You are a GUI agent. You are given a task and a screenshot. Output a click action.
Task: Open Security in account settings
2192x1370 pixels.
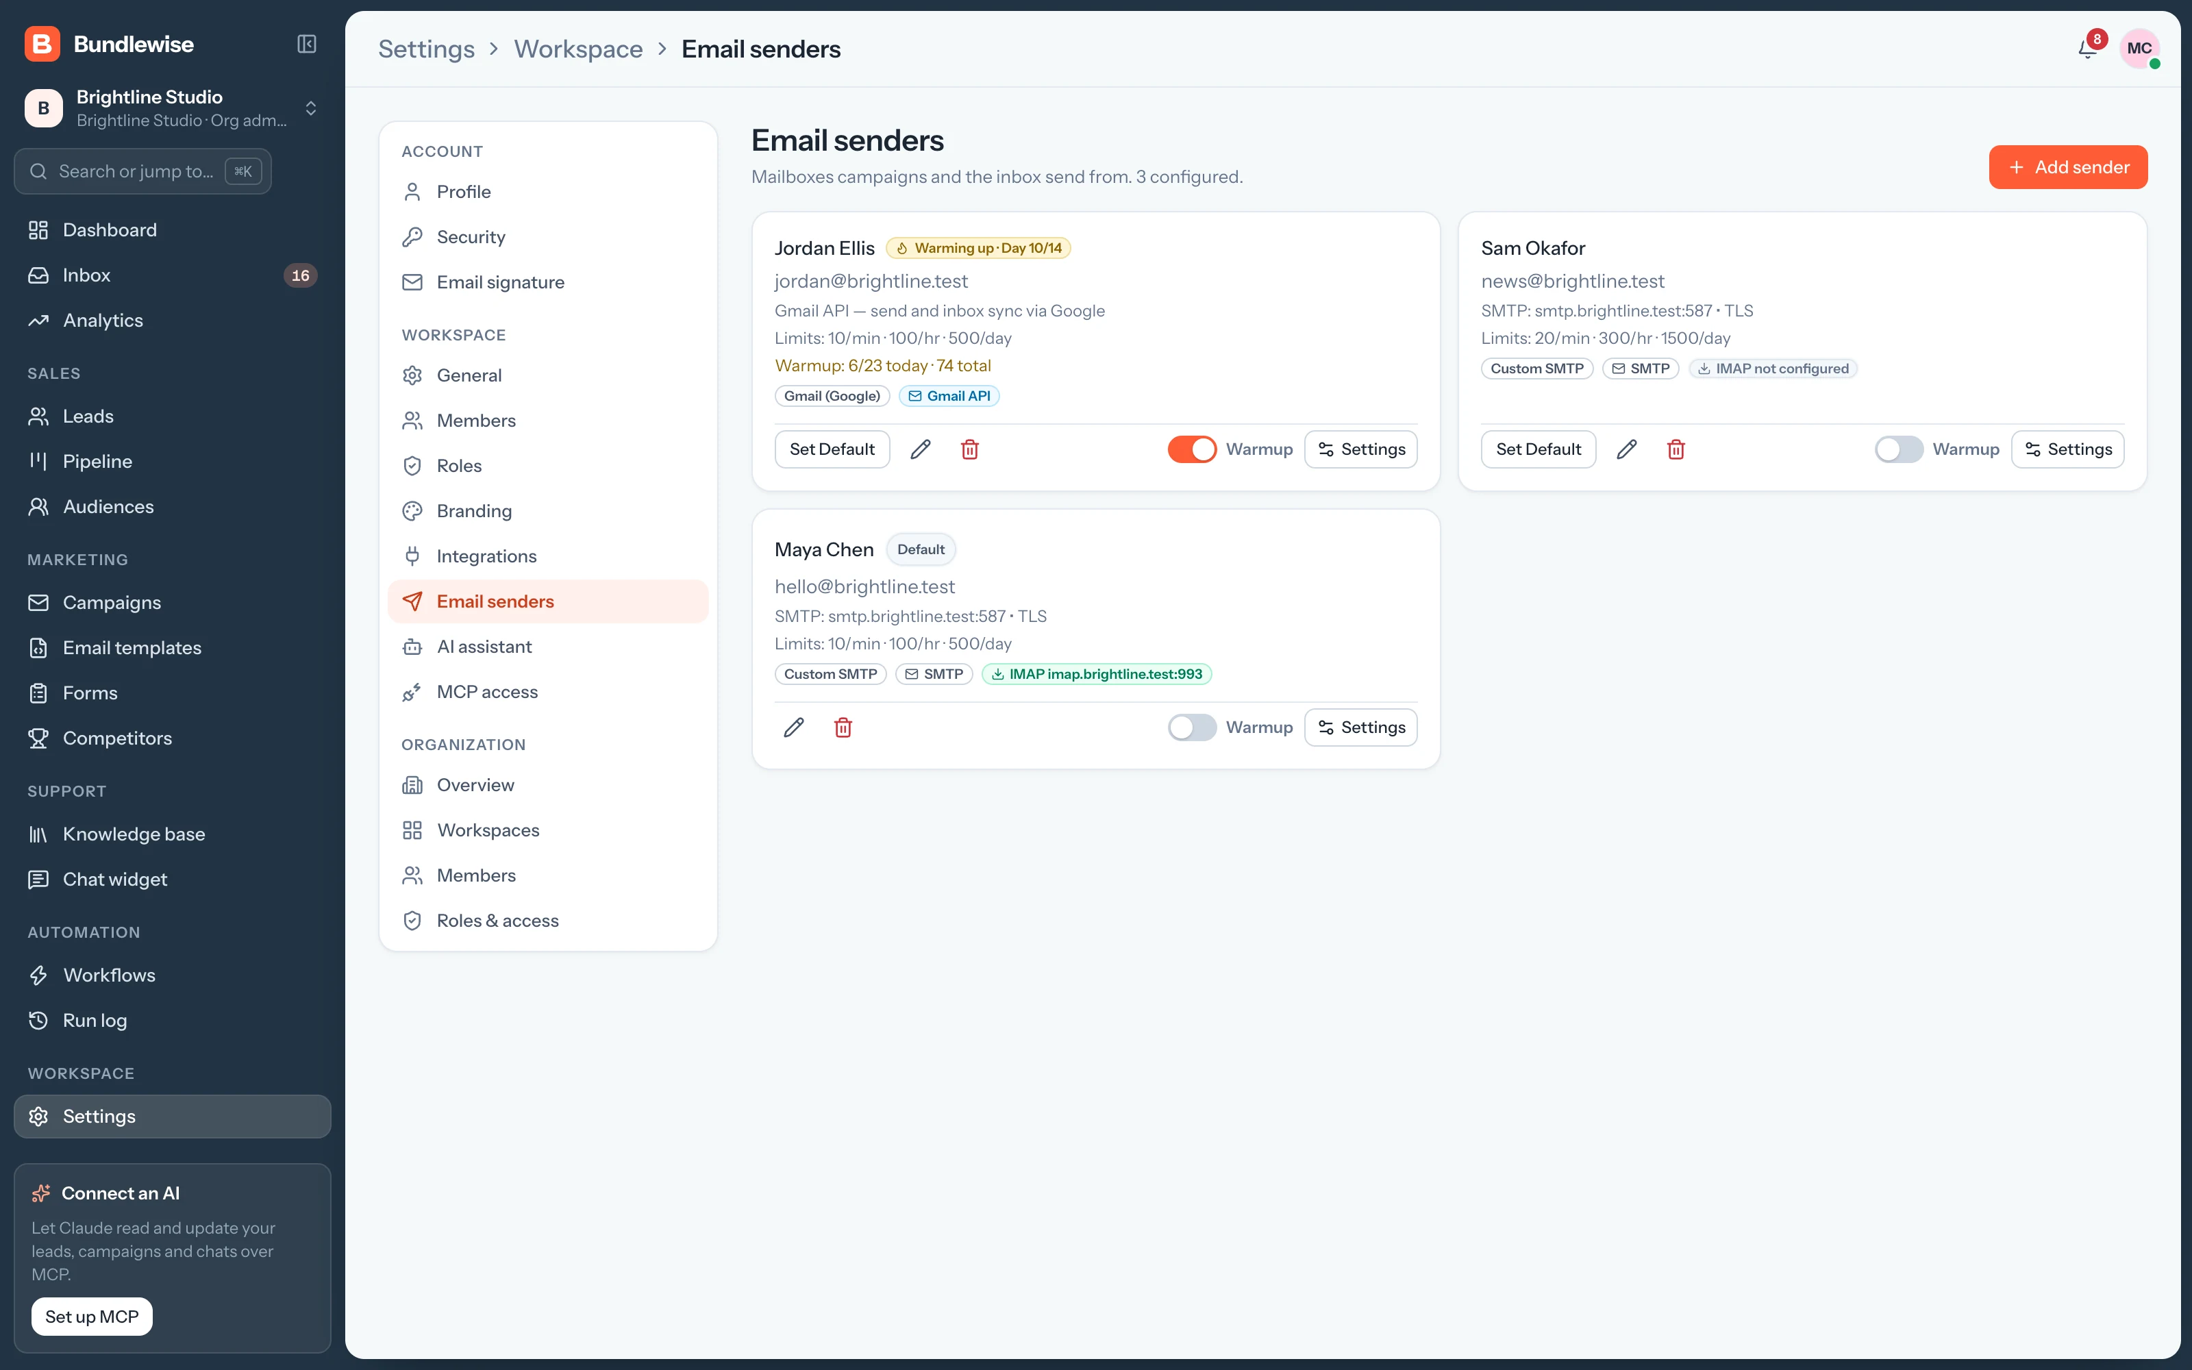pos(548,238)
